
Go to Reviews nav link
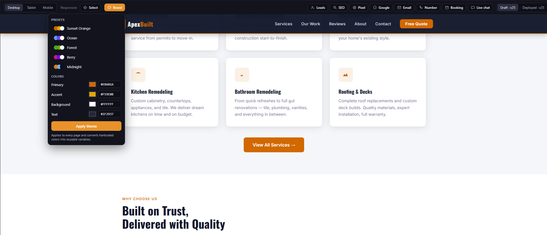pos(337,24)
